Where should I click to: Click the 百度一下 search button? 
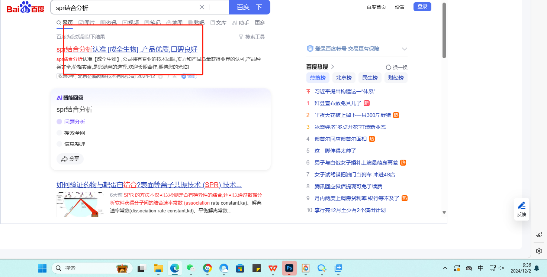coord(249,7)
